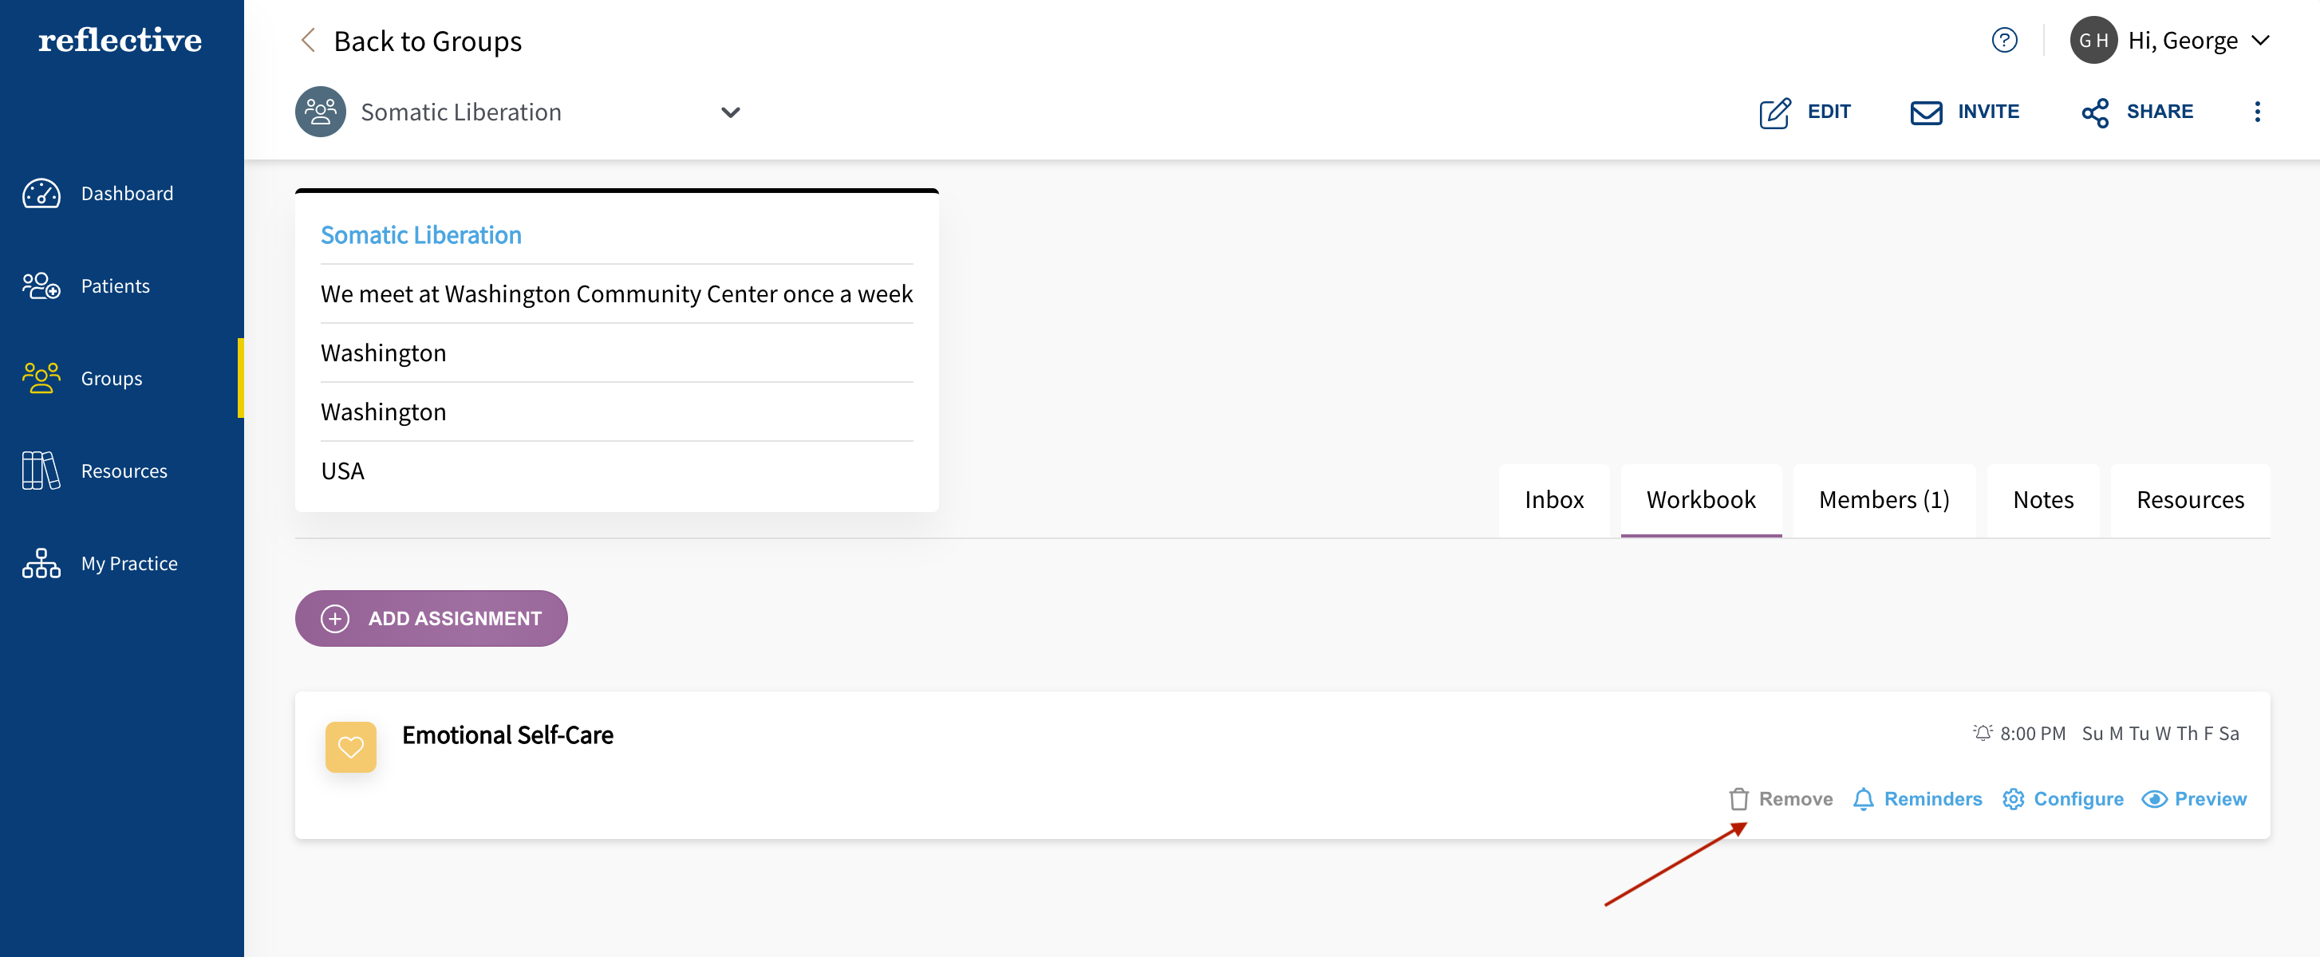Click the Back to Groups chevron
Image resolution: width=2320 pixels, height=957 pixels.
(306, 40)
